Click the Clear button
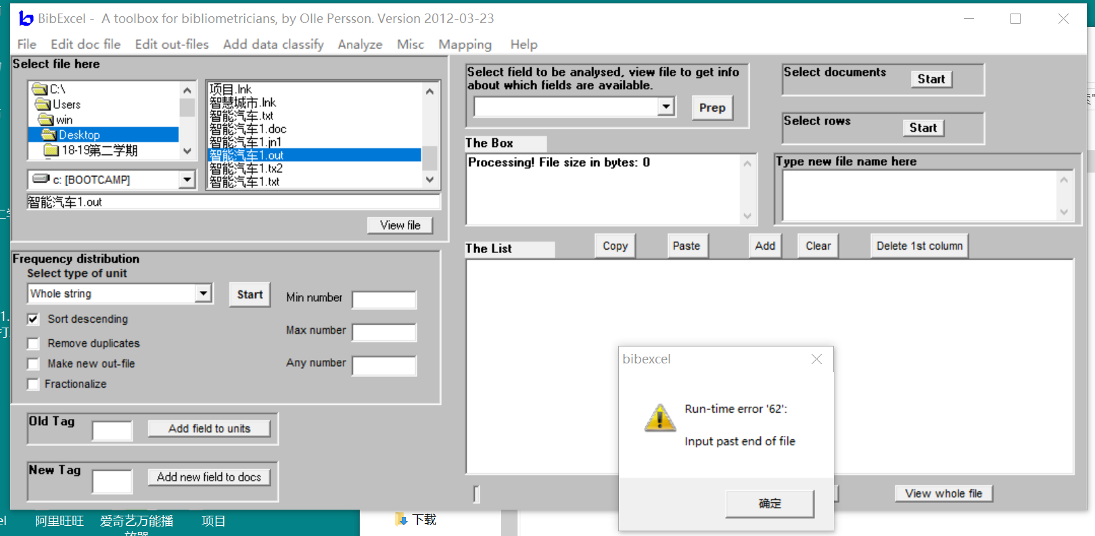The height and width of the screenshot is (536, 1095). point(818,246)
